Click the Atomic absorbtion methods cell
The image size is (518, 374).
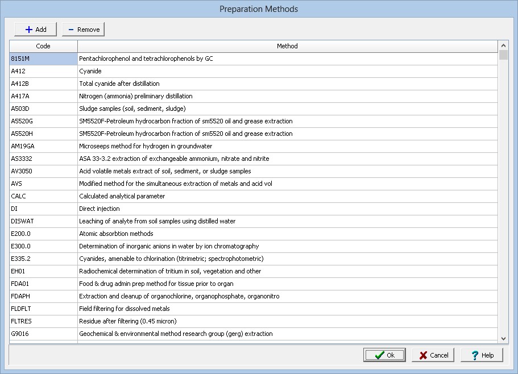287,234
